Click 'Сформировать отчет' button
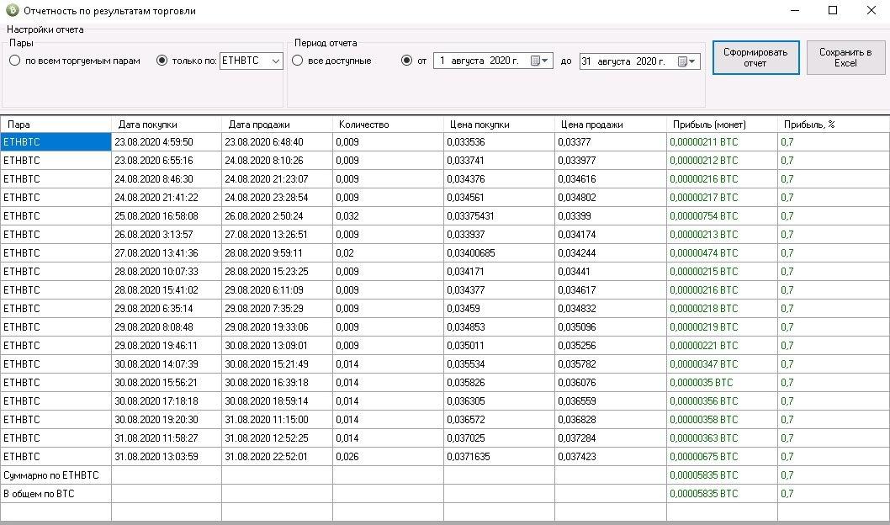Viewport: 890px width, 525px height. point(755,57)
